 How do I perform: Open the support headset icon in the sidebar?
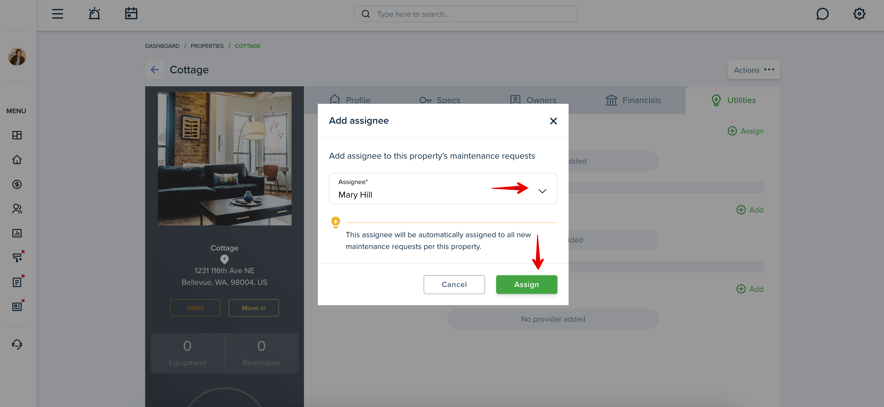point(17,344)
